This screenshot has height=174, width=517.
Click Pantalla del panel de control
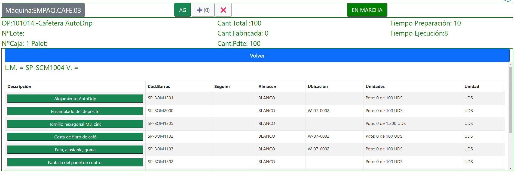pyautogui.click(x=75, y=162)
